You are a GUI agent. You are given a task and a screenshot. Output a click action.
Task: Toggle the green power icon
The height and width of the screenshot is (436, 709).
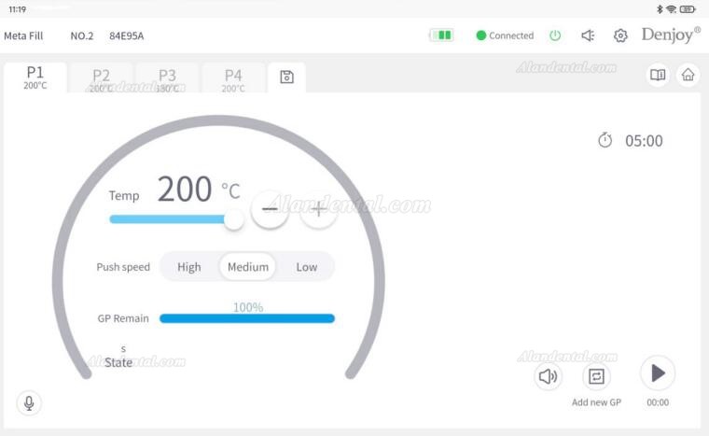[x=555, y=35]
